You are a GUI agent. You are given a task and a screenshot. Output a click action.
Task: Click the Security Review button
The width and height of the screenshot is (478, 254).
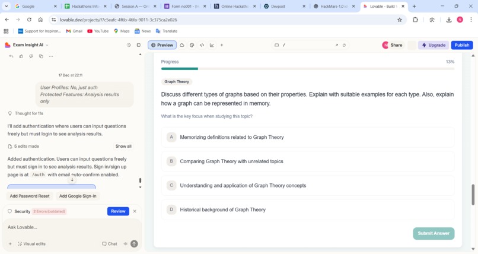tap(118, 211)
